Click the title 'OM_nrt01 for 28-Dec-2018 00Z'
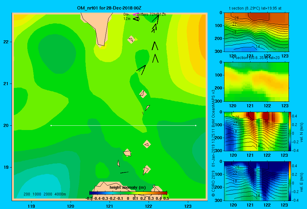307x209 pixels. (109, 8)
